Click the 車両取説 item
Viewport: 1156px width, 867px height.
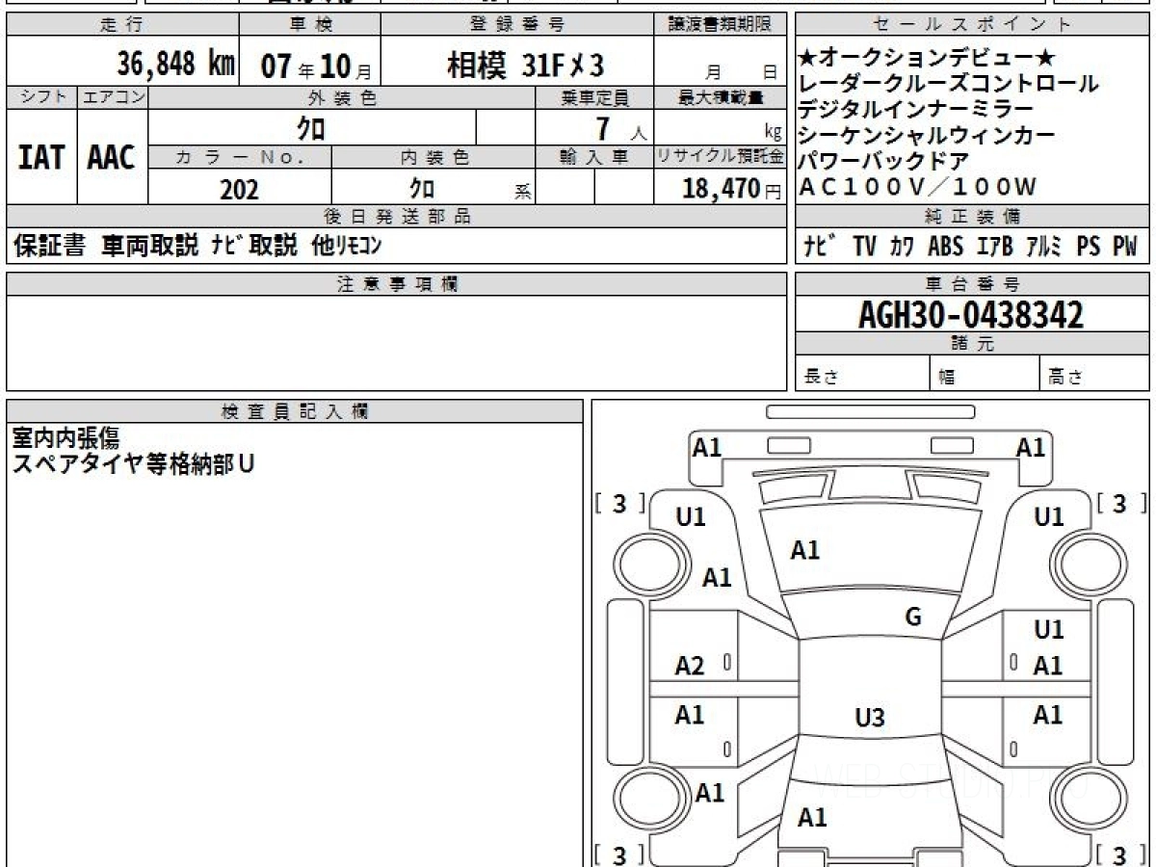[151, 246]
